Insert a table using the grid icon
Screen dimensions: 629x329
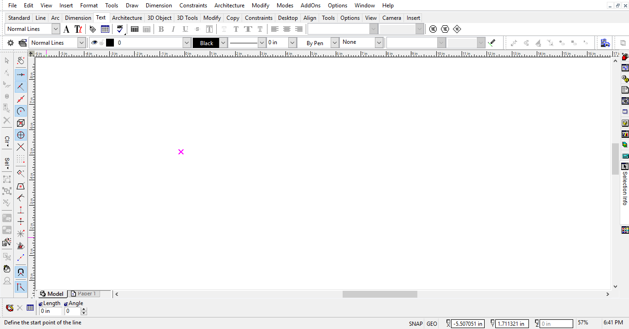(135, 29)
